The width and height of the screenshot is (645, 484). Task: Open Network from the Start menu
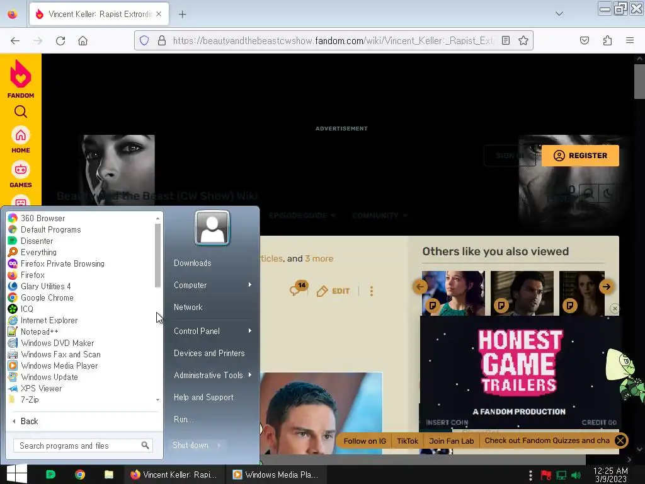point(188,307)
